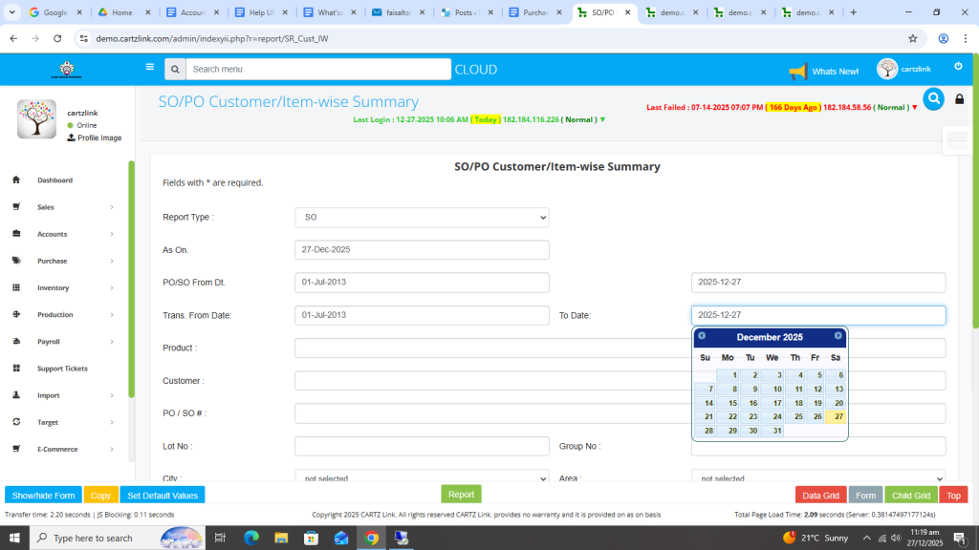Click the padlock icon in header

(x=959, y=99)
